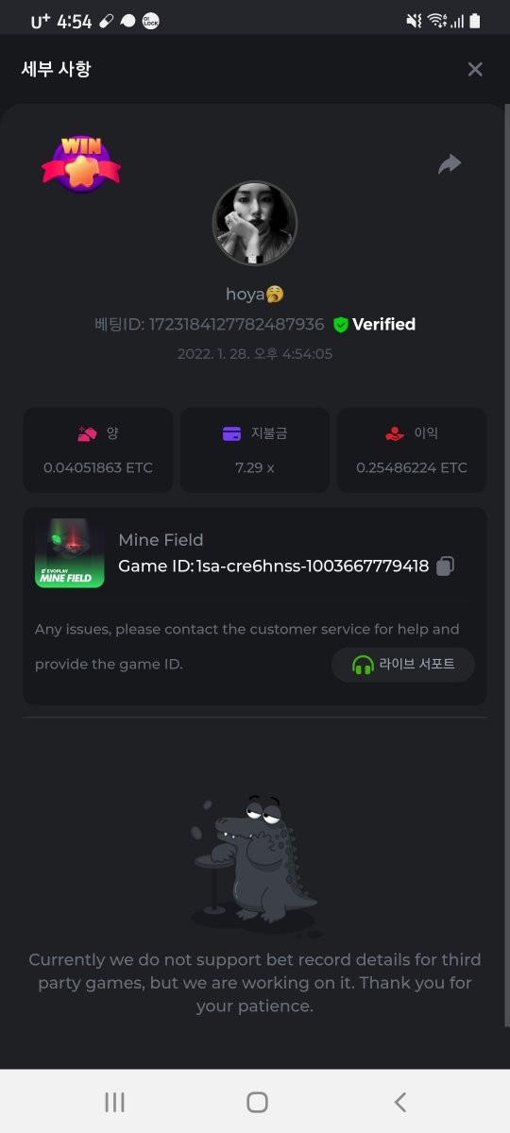Open hoya's profile avatar picture
This screenshot has height=1133, width=510.
[x=255, y=224]
